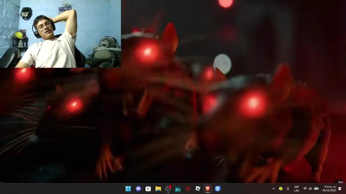Screen dimensions: 346x194
Task: Open notification bell in the tray
Action: pos(340,189)
